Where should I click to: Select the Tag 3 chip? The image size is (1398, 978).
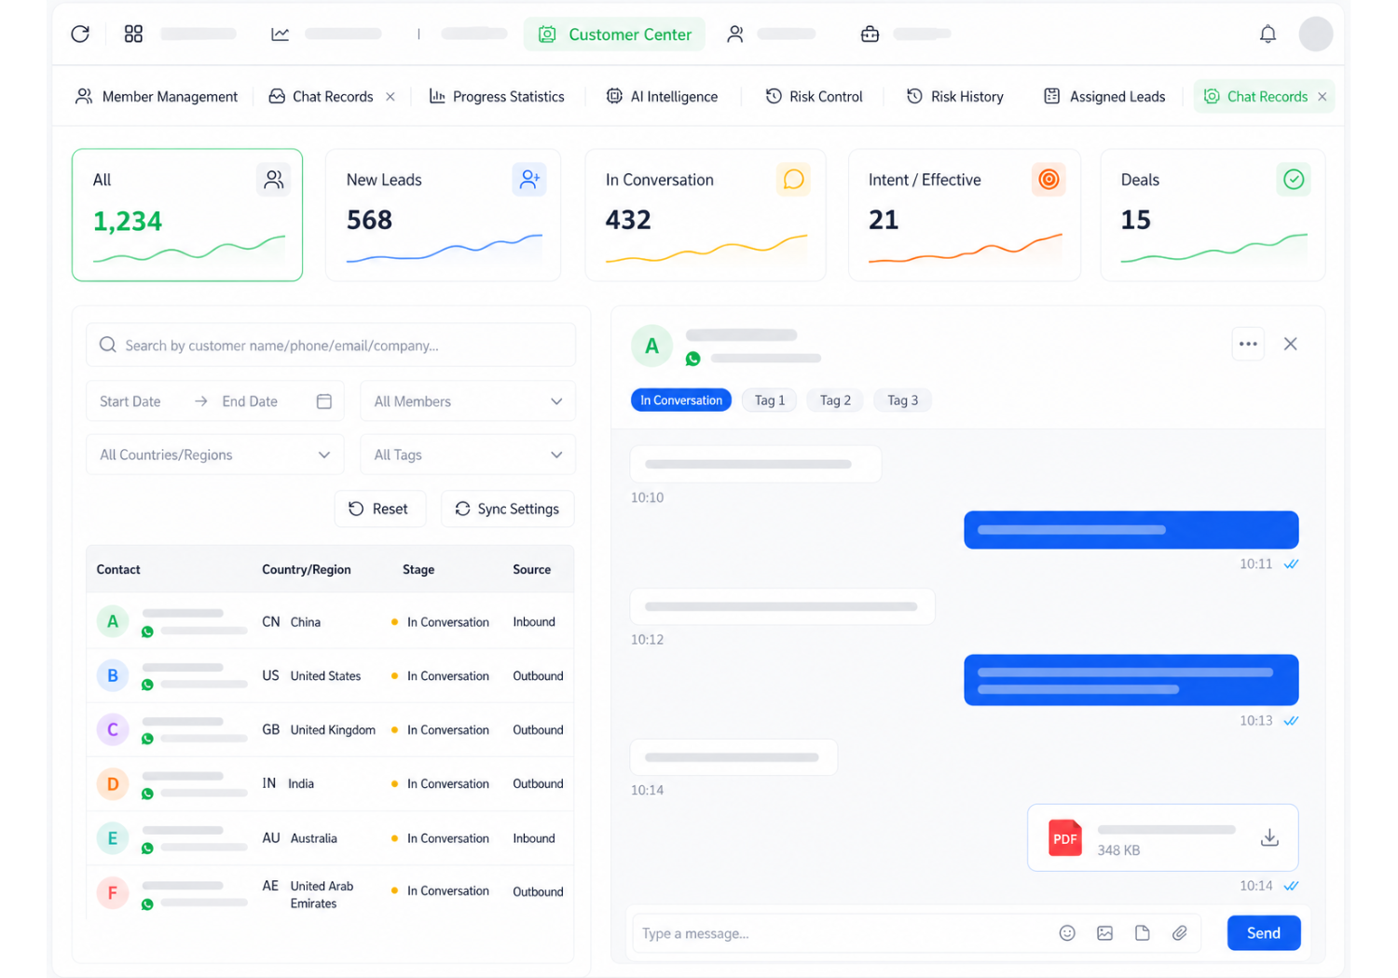click(903, 401)
